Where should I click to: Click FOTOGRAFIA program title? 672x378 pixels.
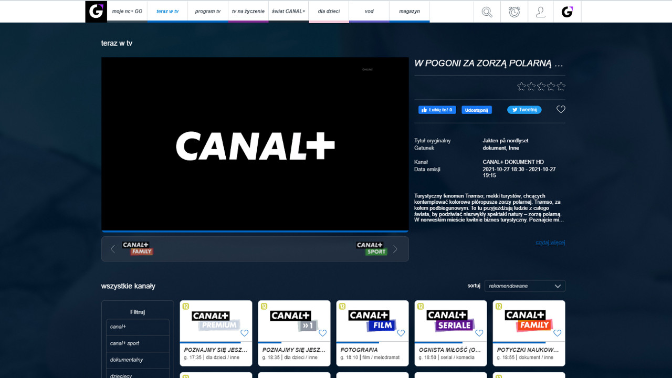coord(359,350)
